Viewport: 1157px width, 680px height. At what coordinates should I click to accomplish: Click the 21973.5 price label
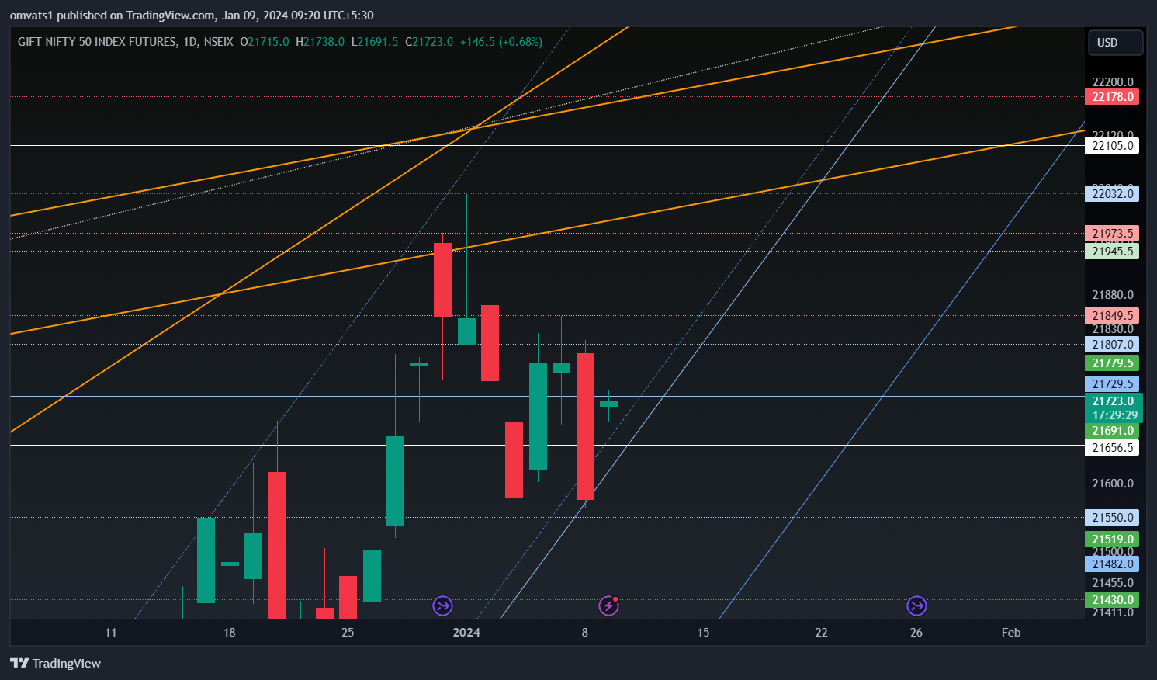pyautogui.click(x=1112, y=234)
